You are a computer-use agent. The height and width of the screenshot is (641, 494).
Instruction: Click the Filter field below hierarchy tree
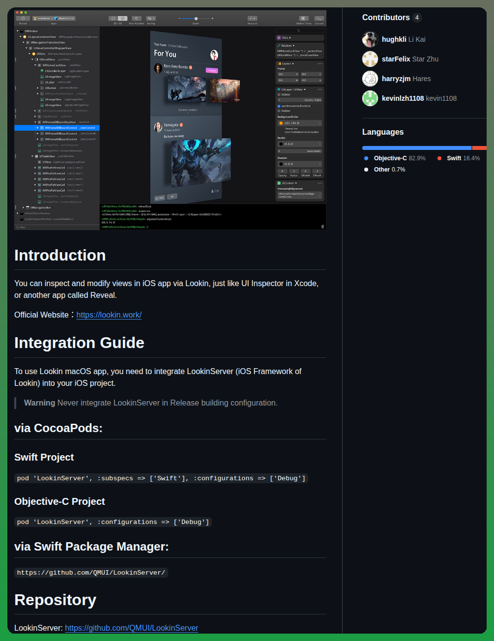click(57, 227)
